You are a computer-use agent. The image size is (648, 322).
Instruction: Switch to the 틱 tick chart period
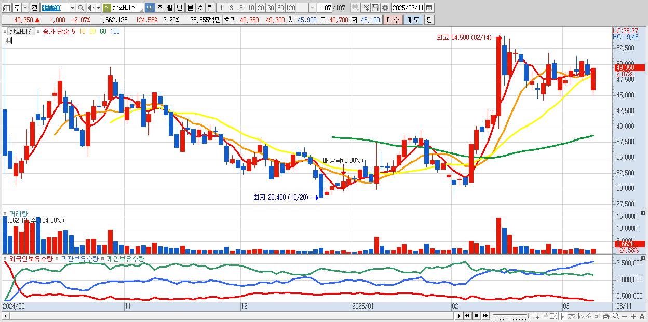pyautogui.click(x=210, y=8)
